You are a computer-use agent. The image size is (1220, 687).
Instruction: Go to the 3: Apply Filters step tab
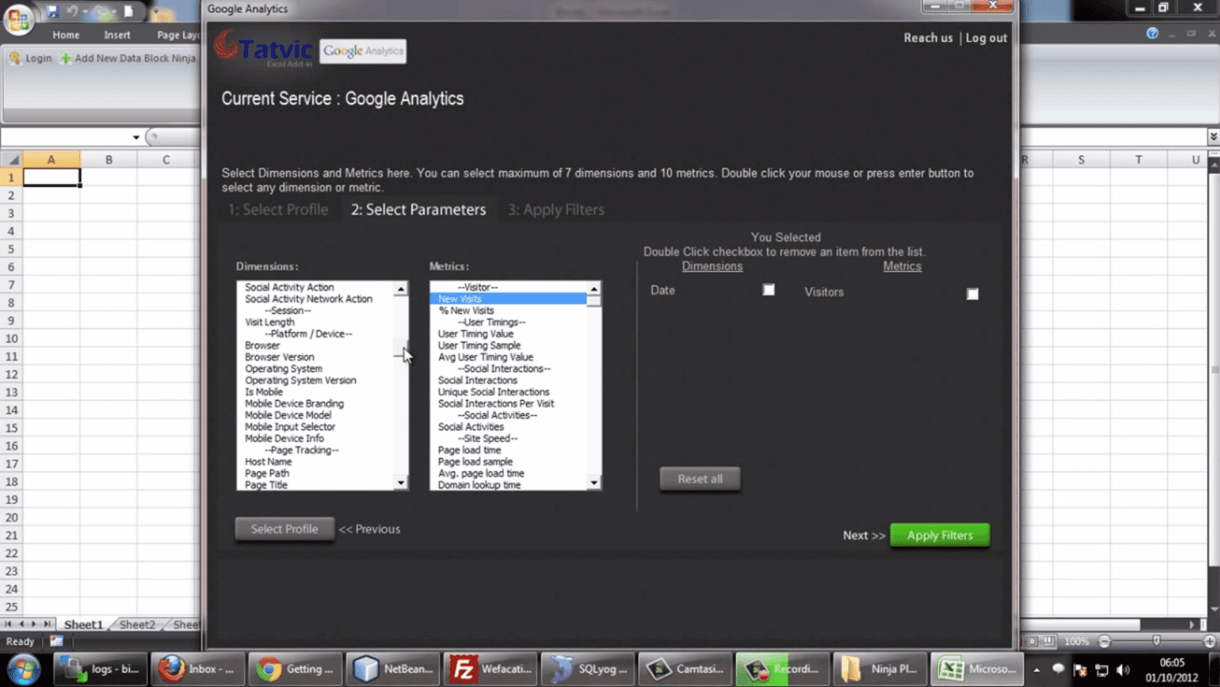coord(557,210)
